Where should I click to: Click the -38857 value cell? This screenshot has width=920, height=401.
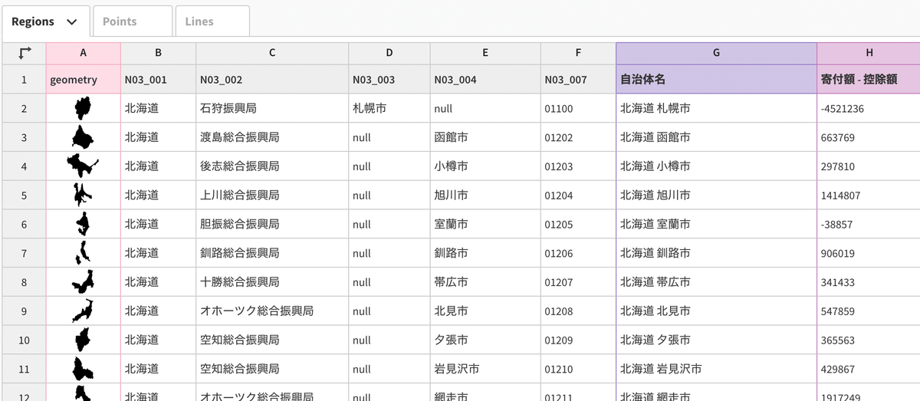tap(869, 224)
